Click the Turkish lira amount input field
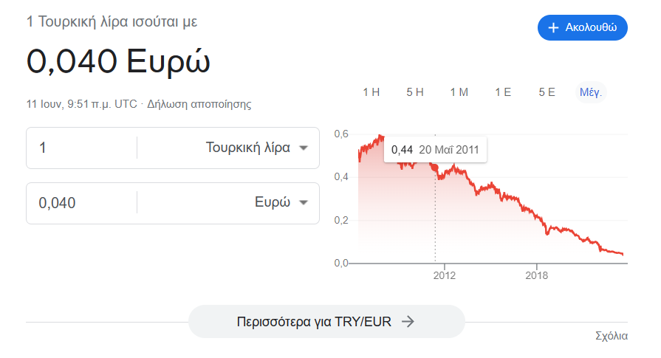The height and width of the screenshot is (358, 661). tap(81, 148)
